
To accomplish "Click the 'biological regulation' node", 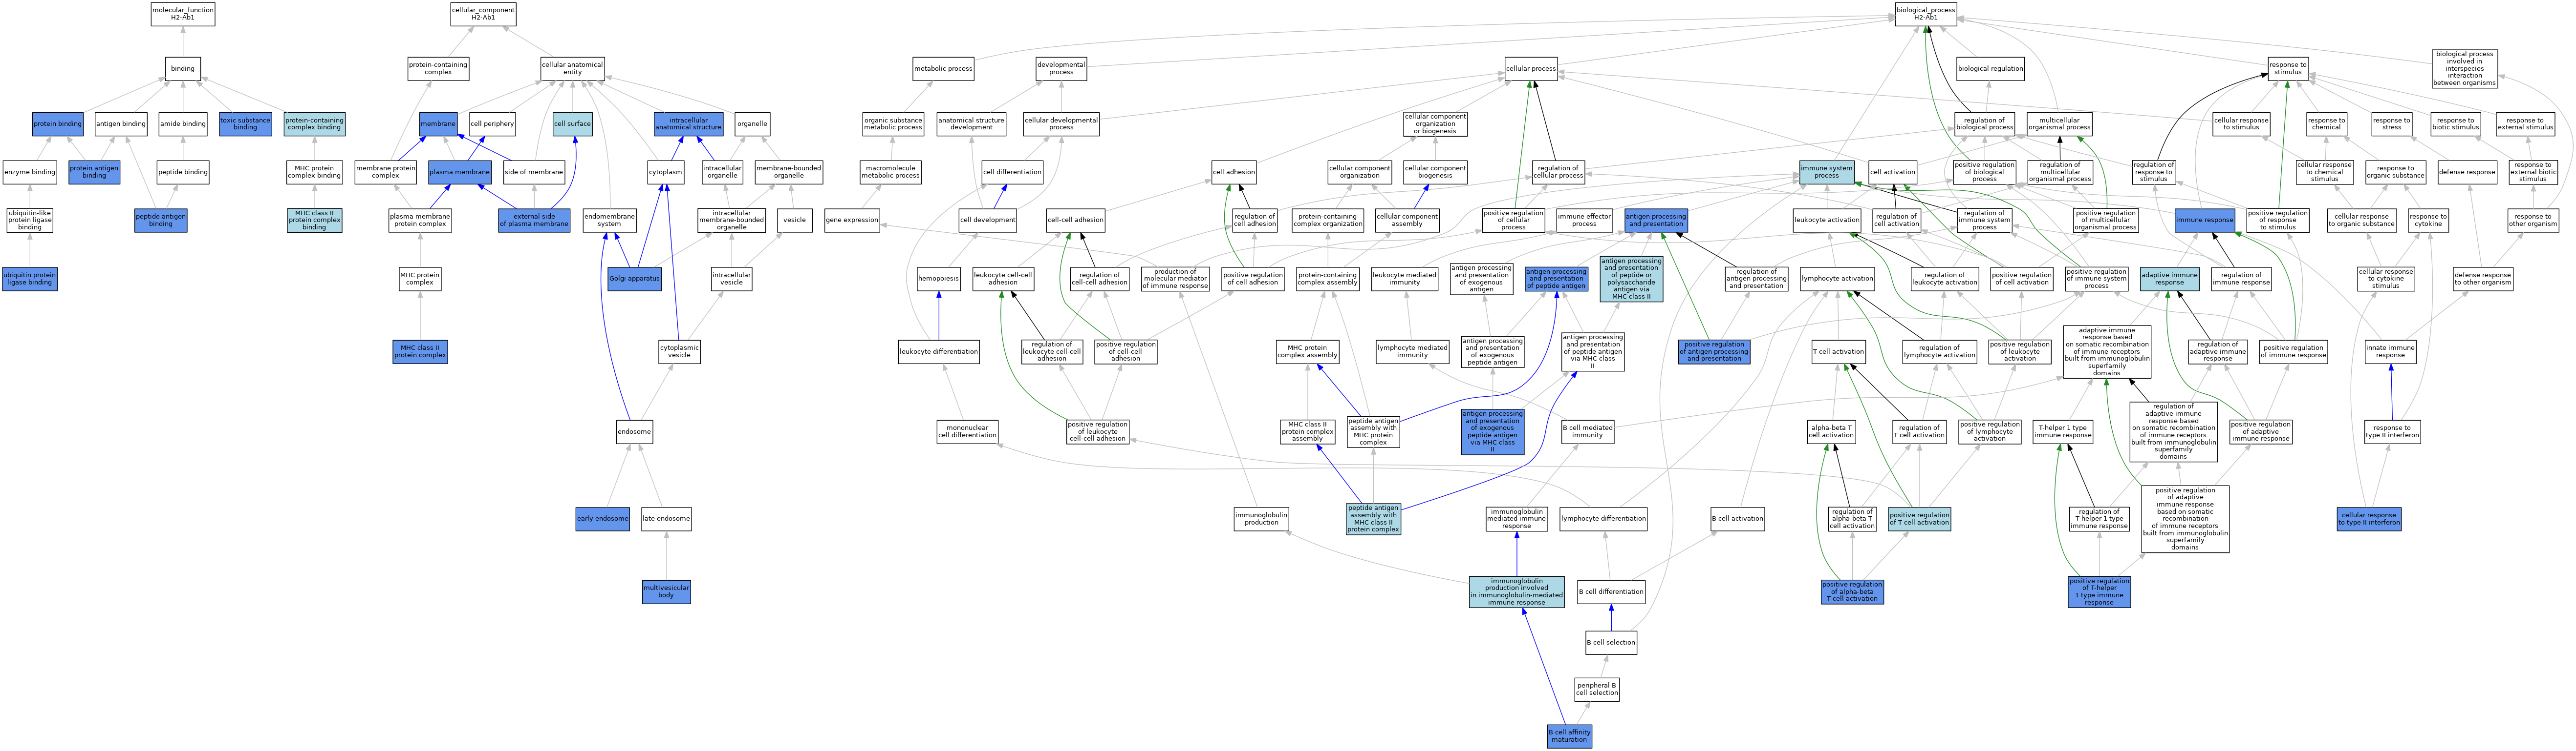I will pos(1990,69).
